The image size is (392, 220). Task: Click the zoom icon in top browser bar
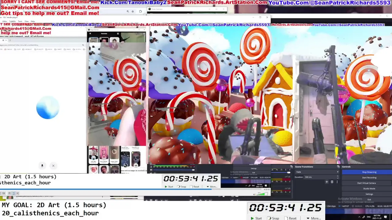pyautogui.click(x=128, y=11)
